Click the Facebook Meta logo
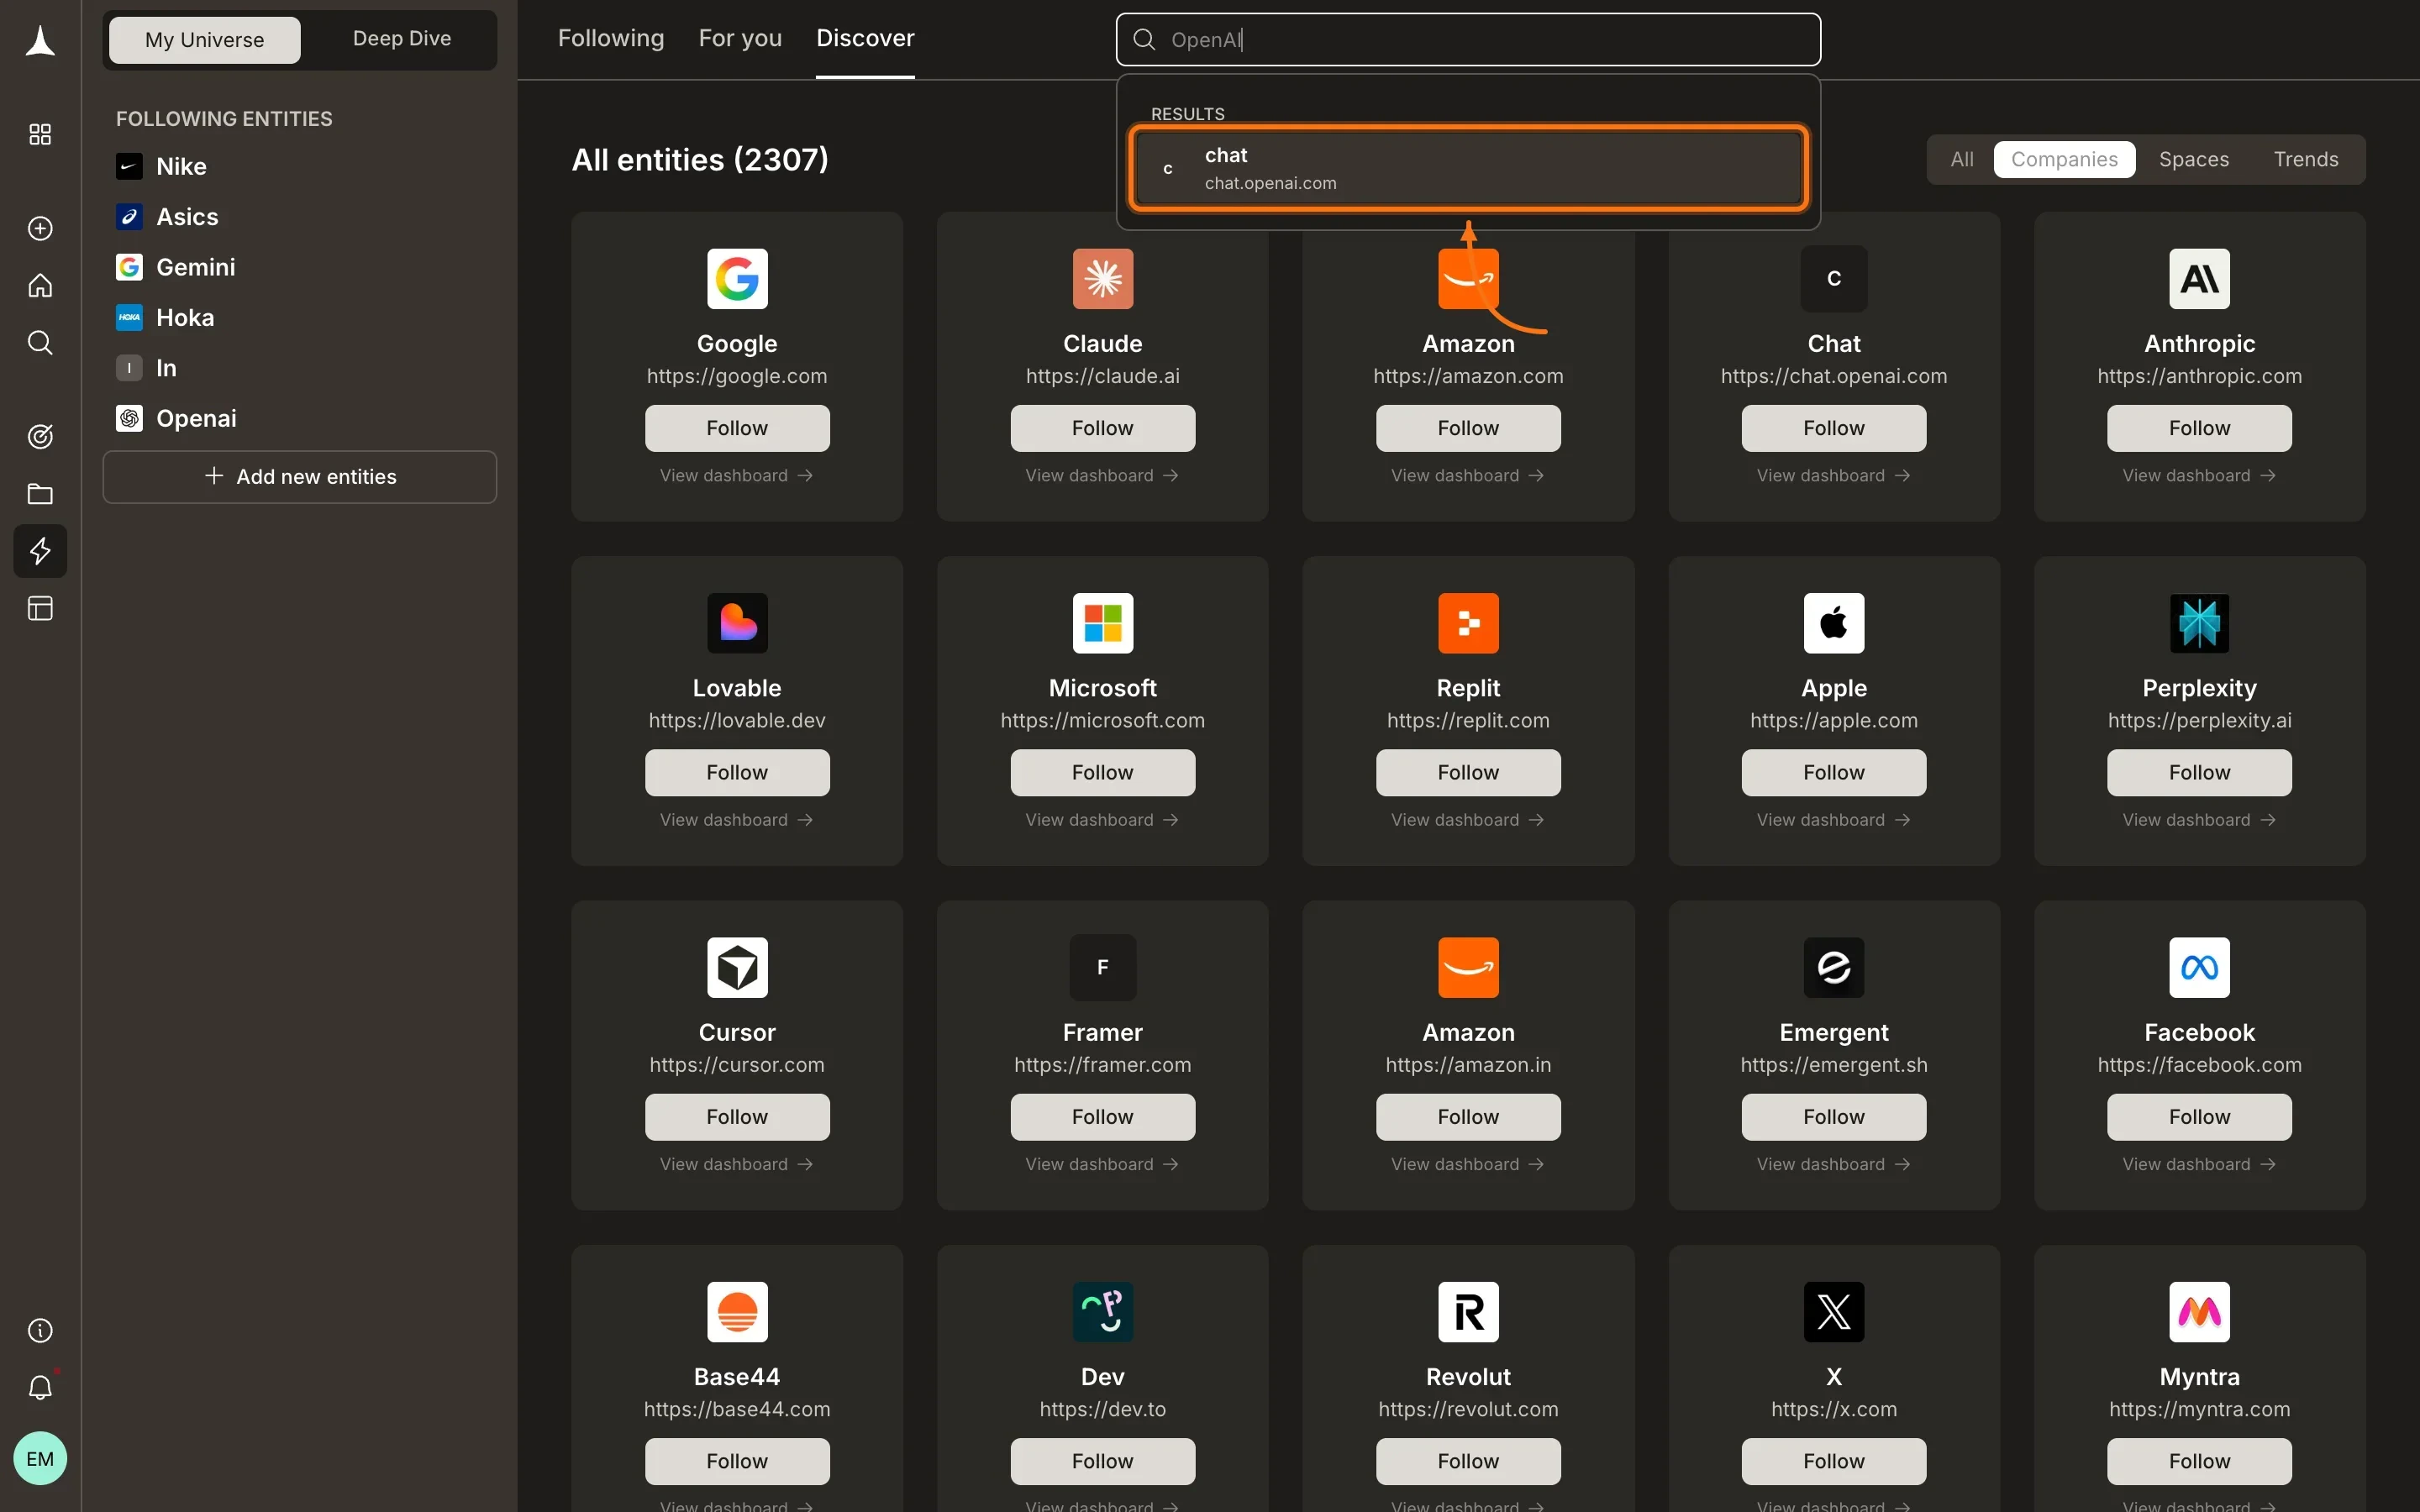This screenshot has height=1512, width=2420. click(x=2199, y=967)
